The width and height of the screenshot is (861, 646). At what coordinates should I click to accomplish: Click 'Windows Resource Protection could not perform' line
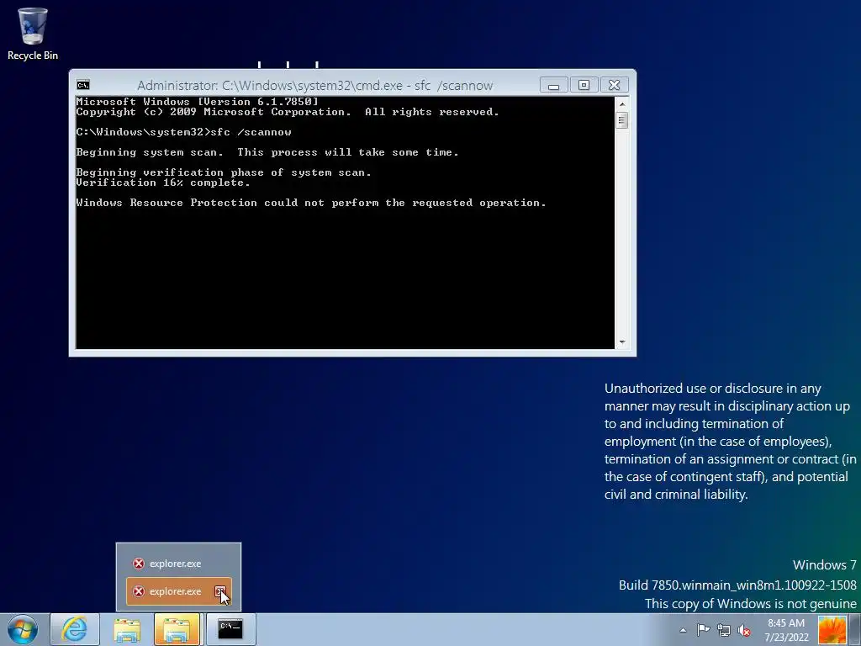(311, 203)
